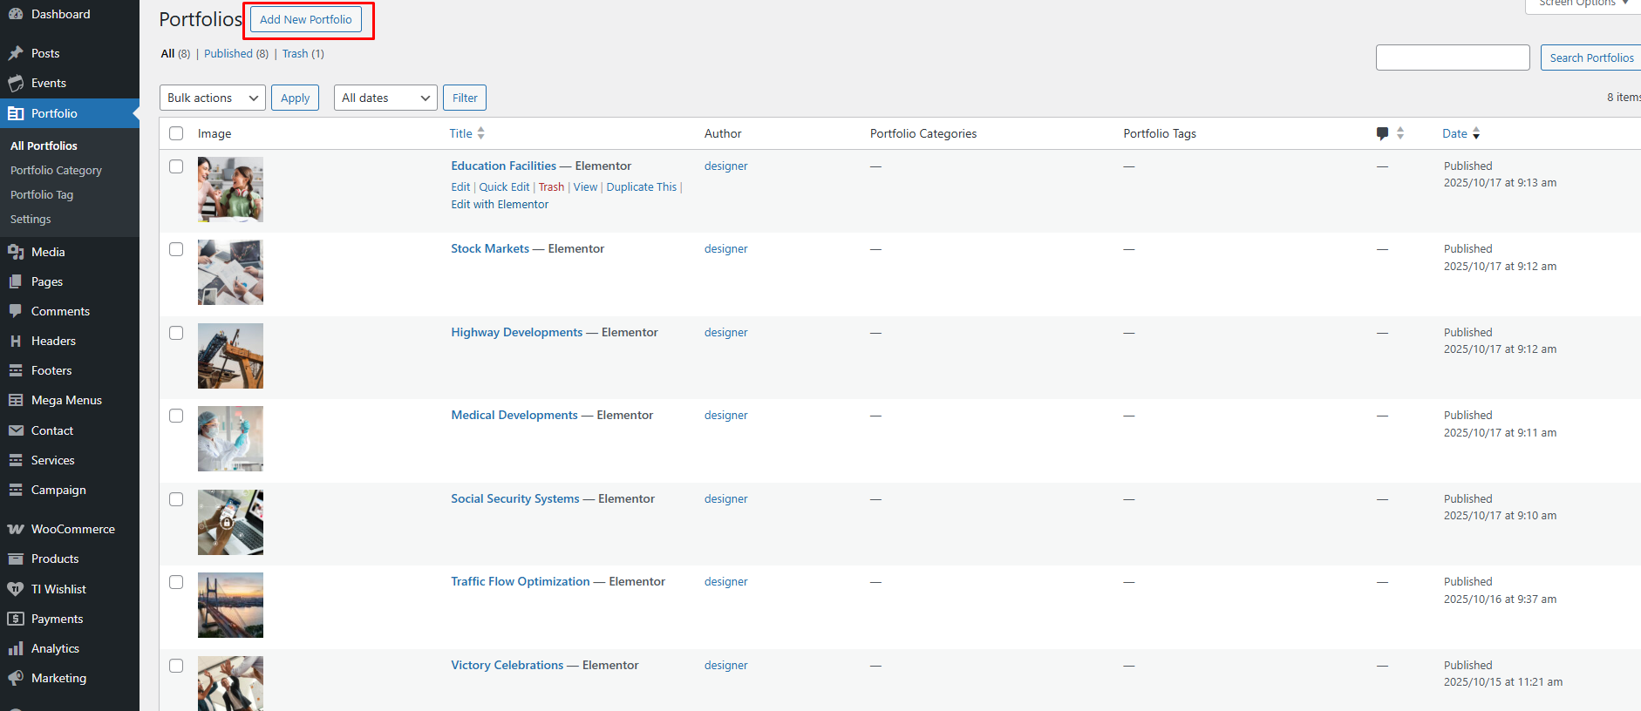Show the Published portfolios filter view
The image size is (1641, 711).
point(228,53)
